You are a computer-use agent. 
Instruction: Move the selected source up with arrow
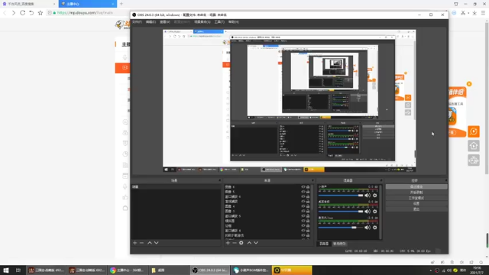pos(249,243)
